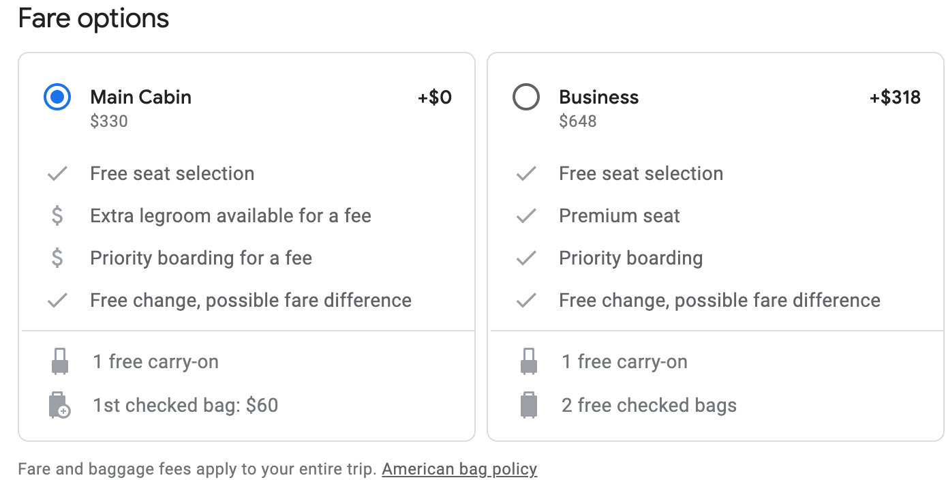Click the Main Cabin carry-on luggage icon
This screenshot has height=480, width=946.
[60, 361]
